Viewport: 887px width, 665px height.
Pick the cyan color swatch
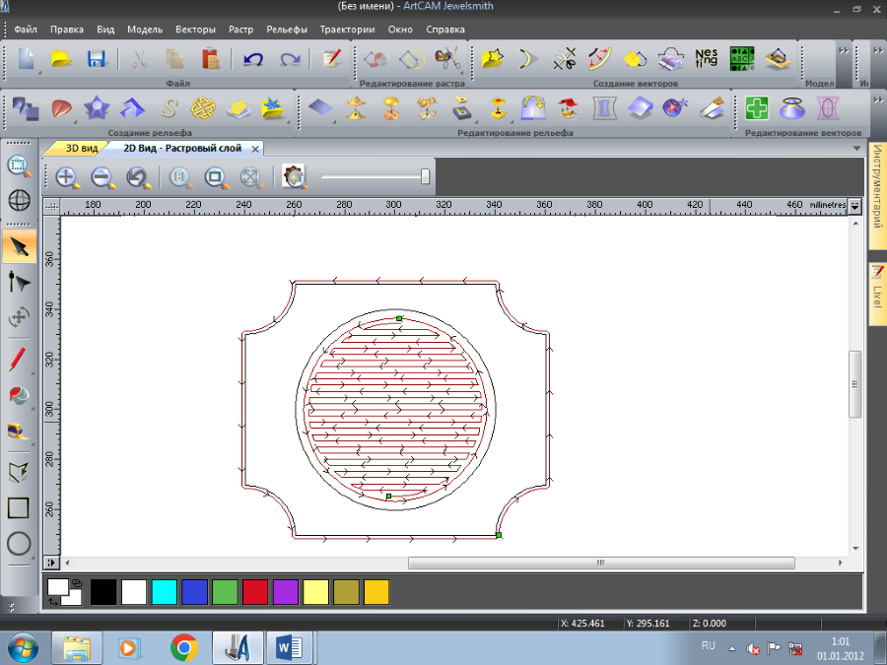tap(165, 592)
